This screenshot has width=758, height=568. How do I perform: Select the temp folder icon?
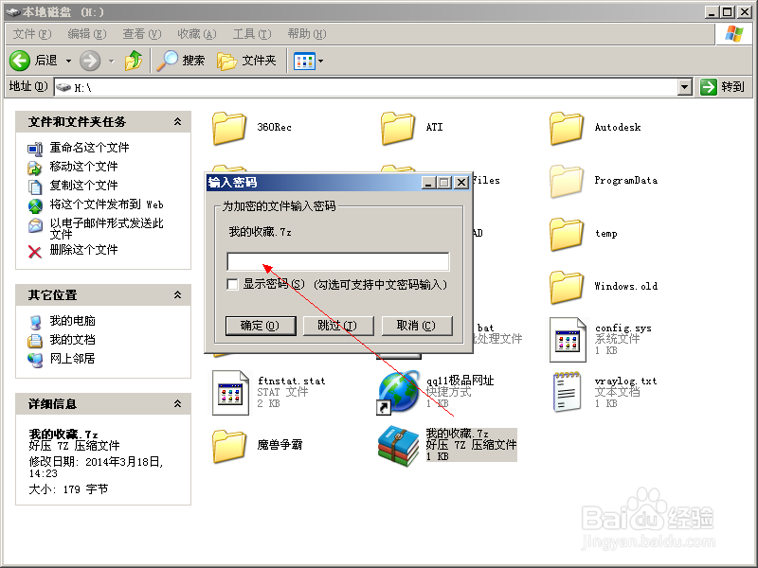(x=566, y=234)
